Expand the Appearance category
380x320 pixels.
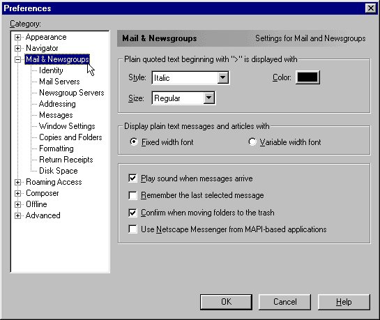point(17,38)
